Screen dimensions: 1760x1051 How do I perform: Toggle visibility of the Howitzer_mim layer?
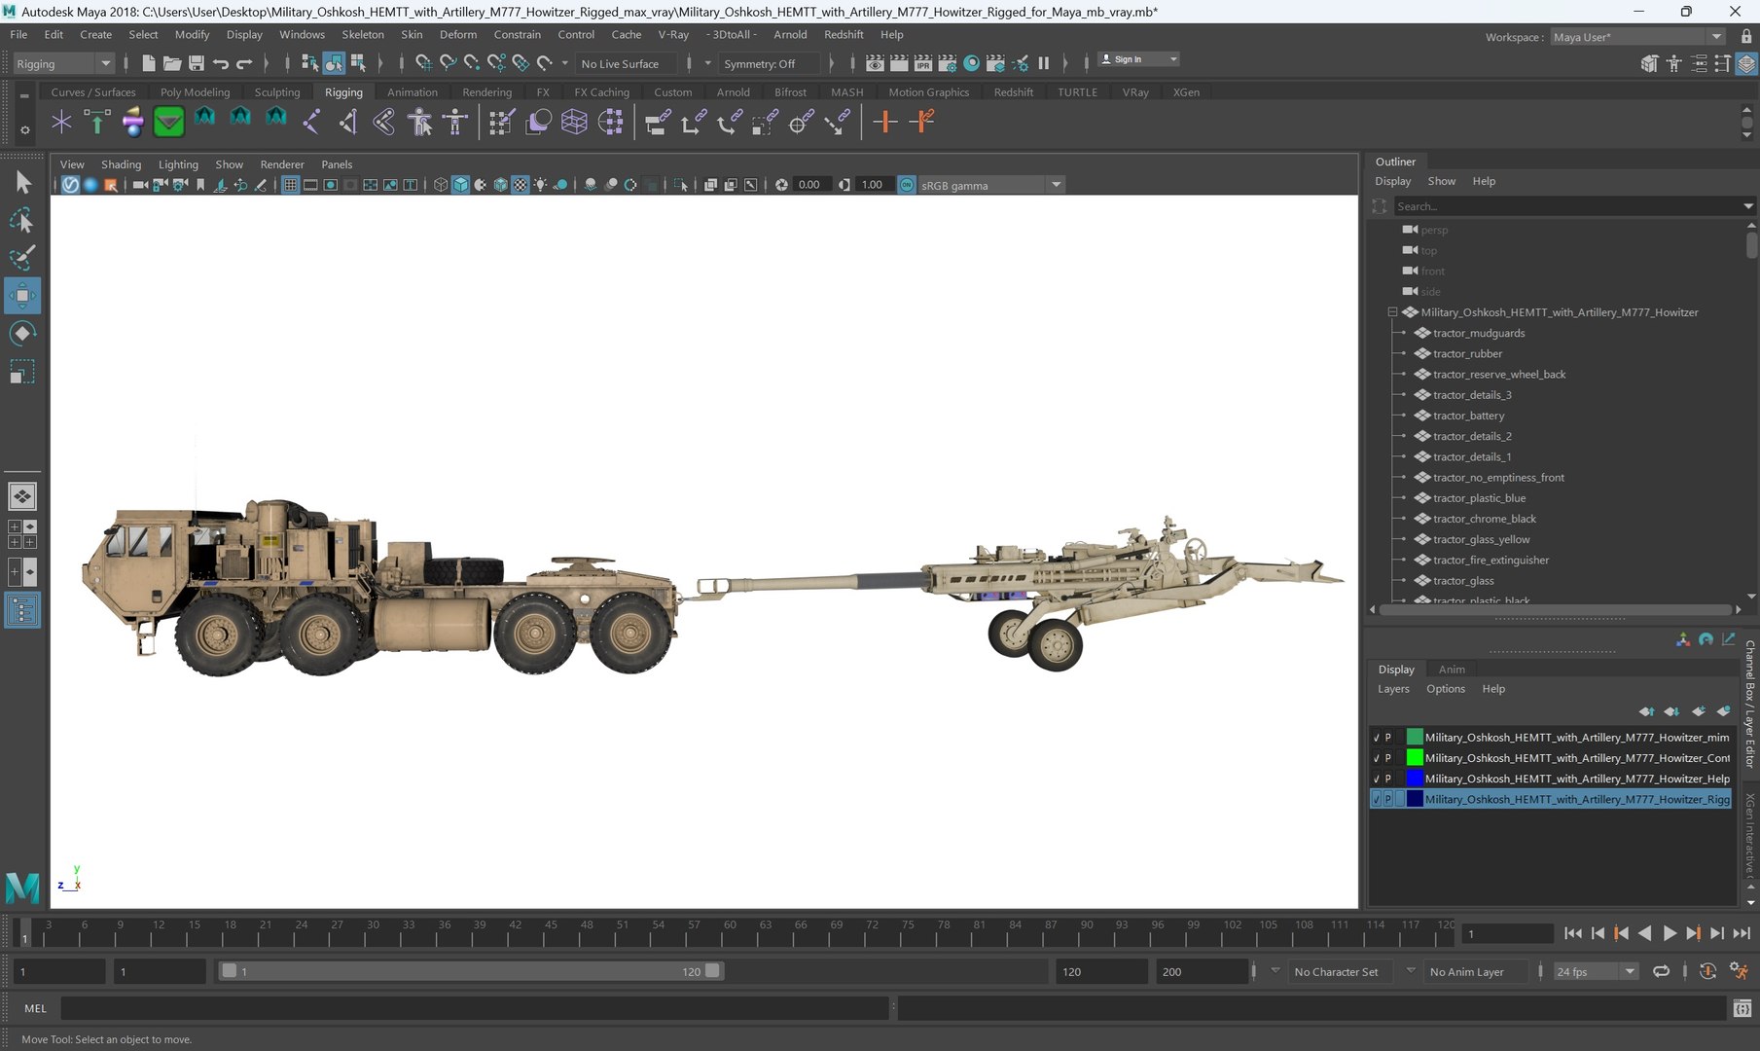[1376, 738]
